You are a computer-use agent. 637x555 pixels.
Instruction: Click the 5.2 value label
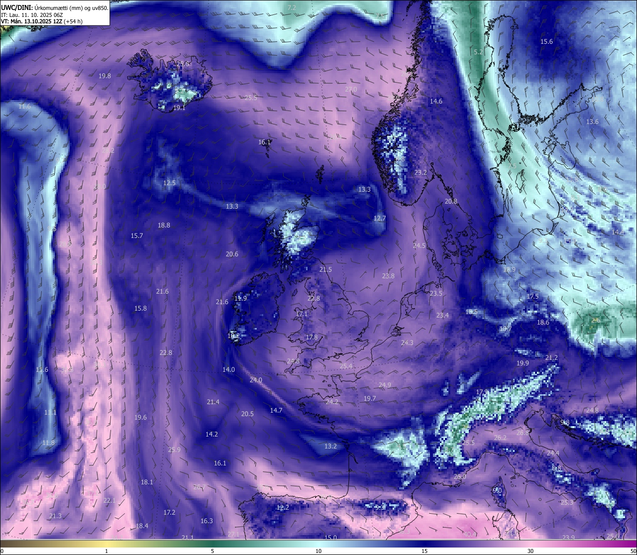tap(478, 52)
